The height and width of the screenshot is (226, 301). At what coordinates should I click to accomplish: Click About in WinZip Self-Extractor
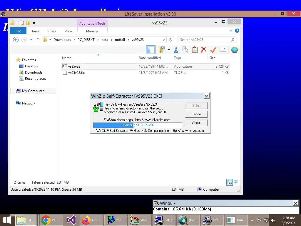coord(196,123)
